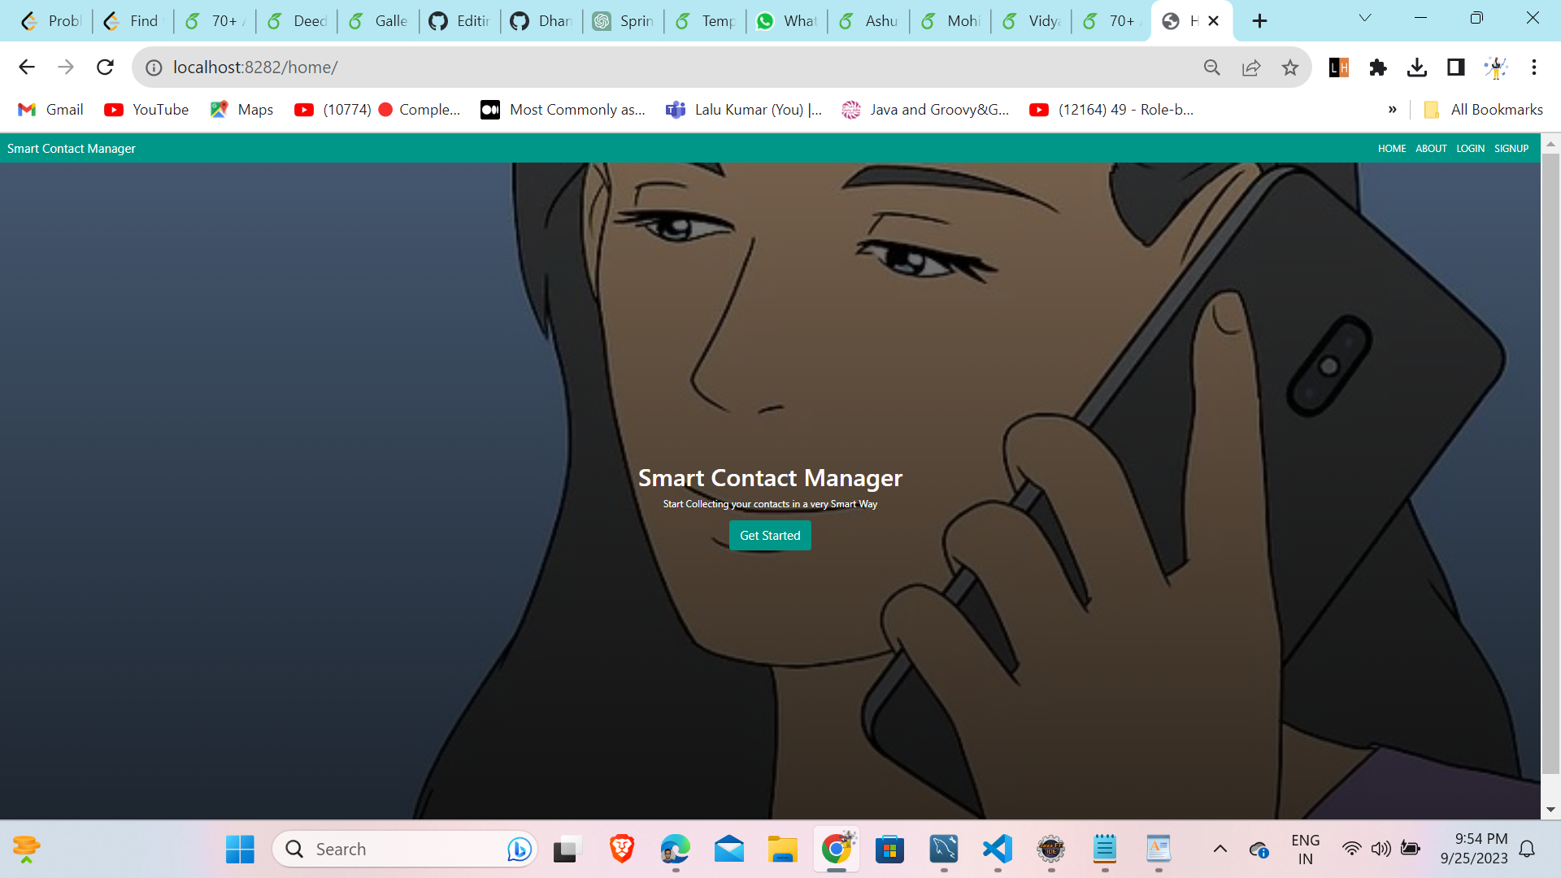This screenshot has height=878, width=1561.
Task: Launch Visual Studio Code from the taskbar
Action: pos(998,849)
